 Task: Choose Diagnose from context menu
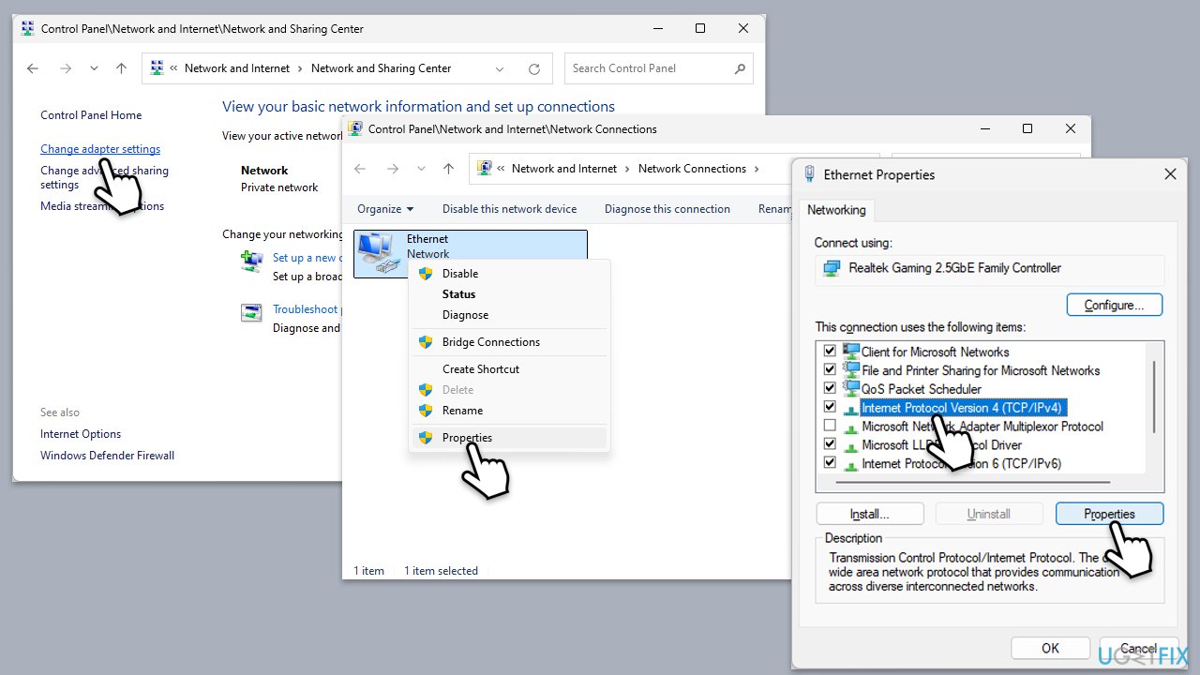click(x=510, y=315)
